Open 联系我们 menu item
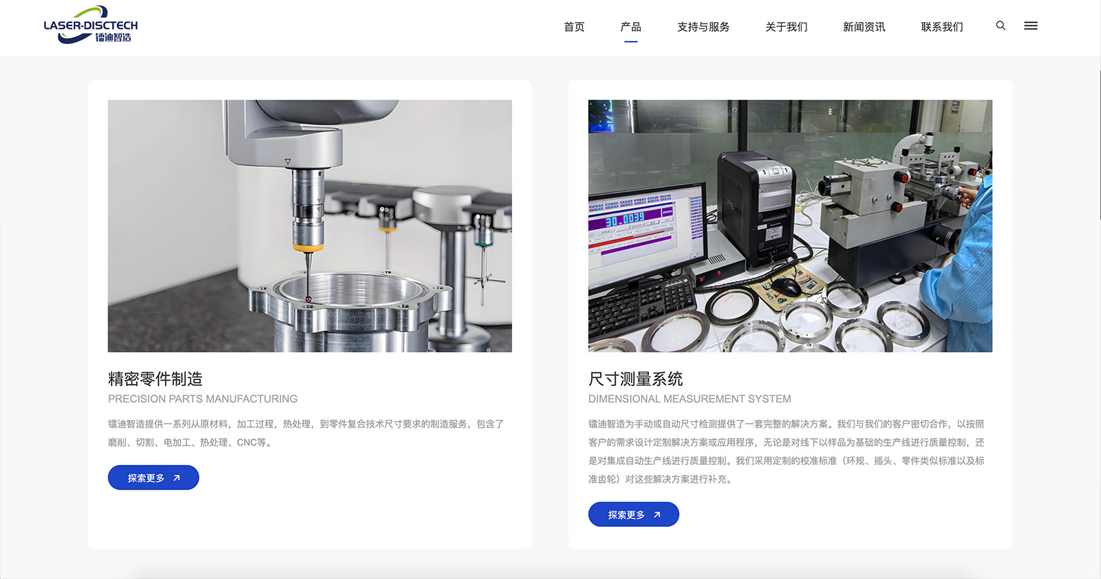1101x579 pixels. [942, 27]
